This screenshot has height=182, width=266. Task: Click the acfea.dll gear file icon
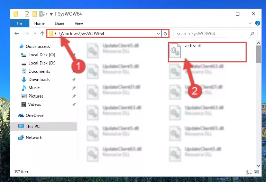175,51
